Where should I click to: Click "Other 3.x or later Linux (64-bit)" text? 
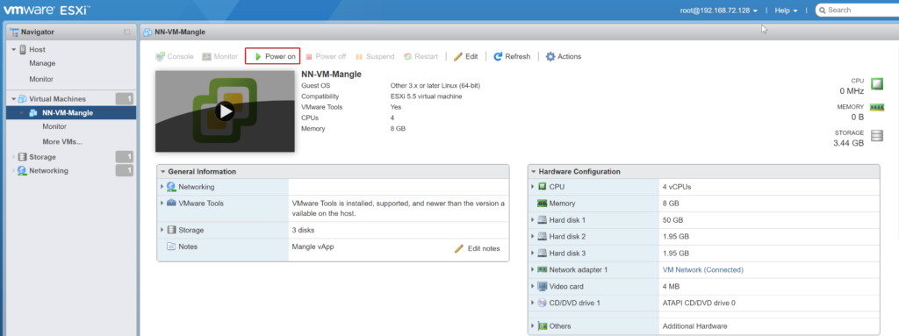(x=435, y=85)
